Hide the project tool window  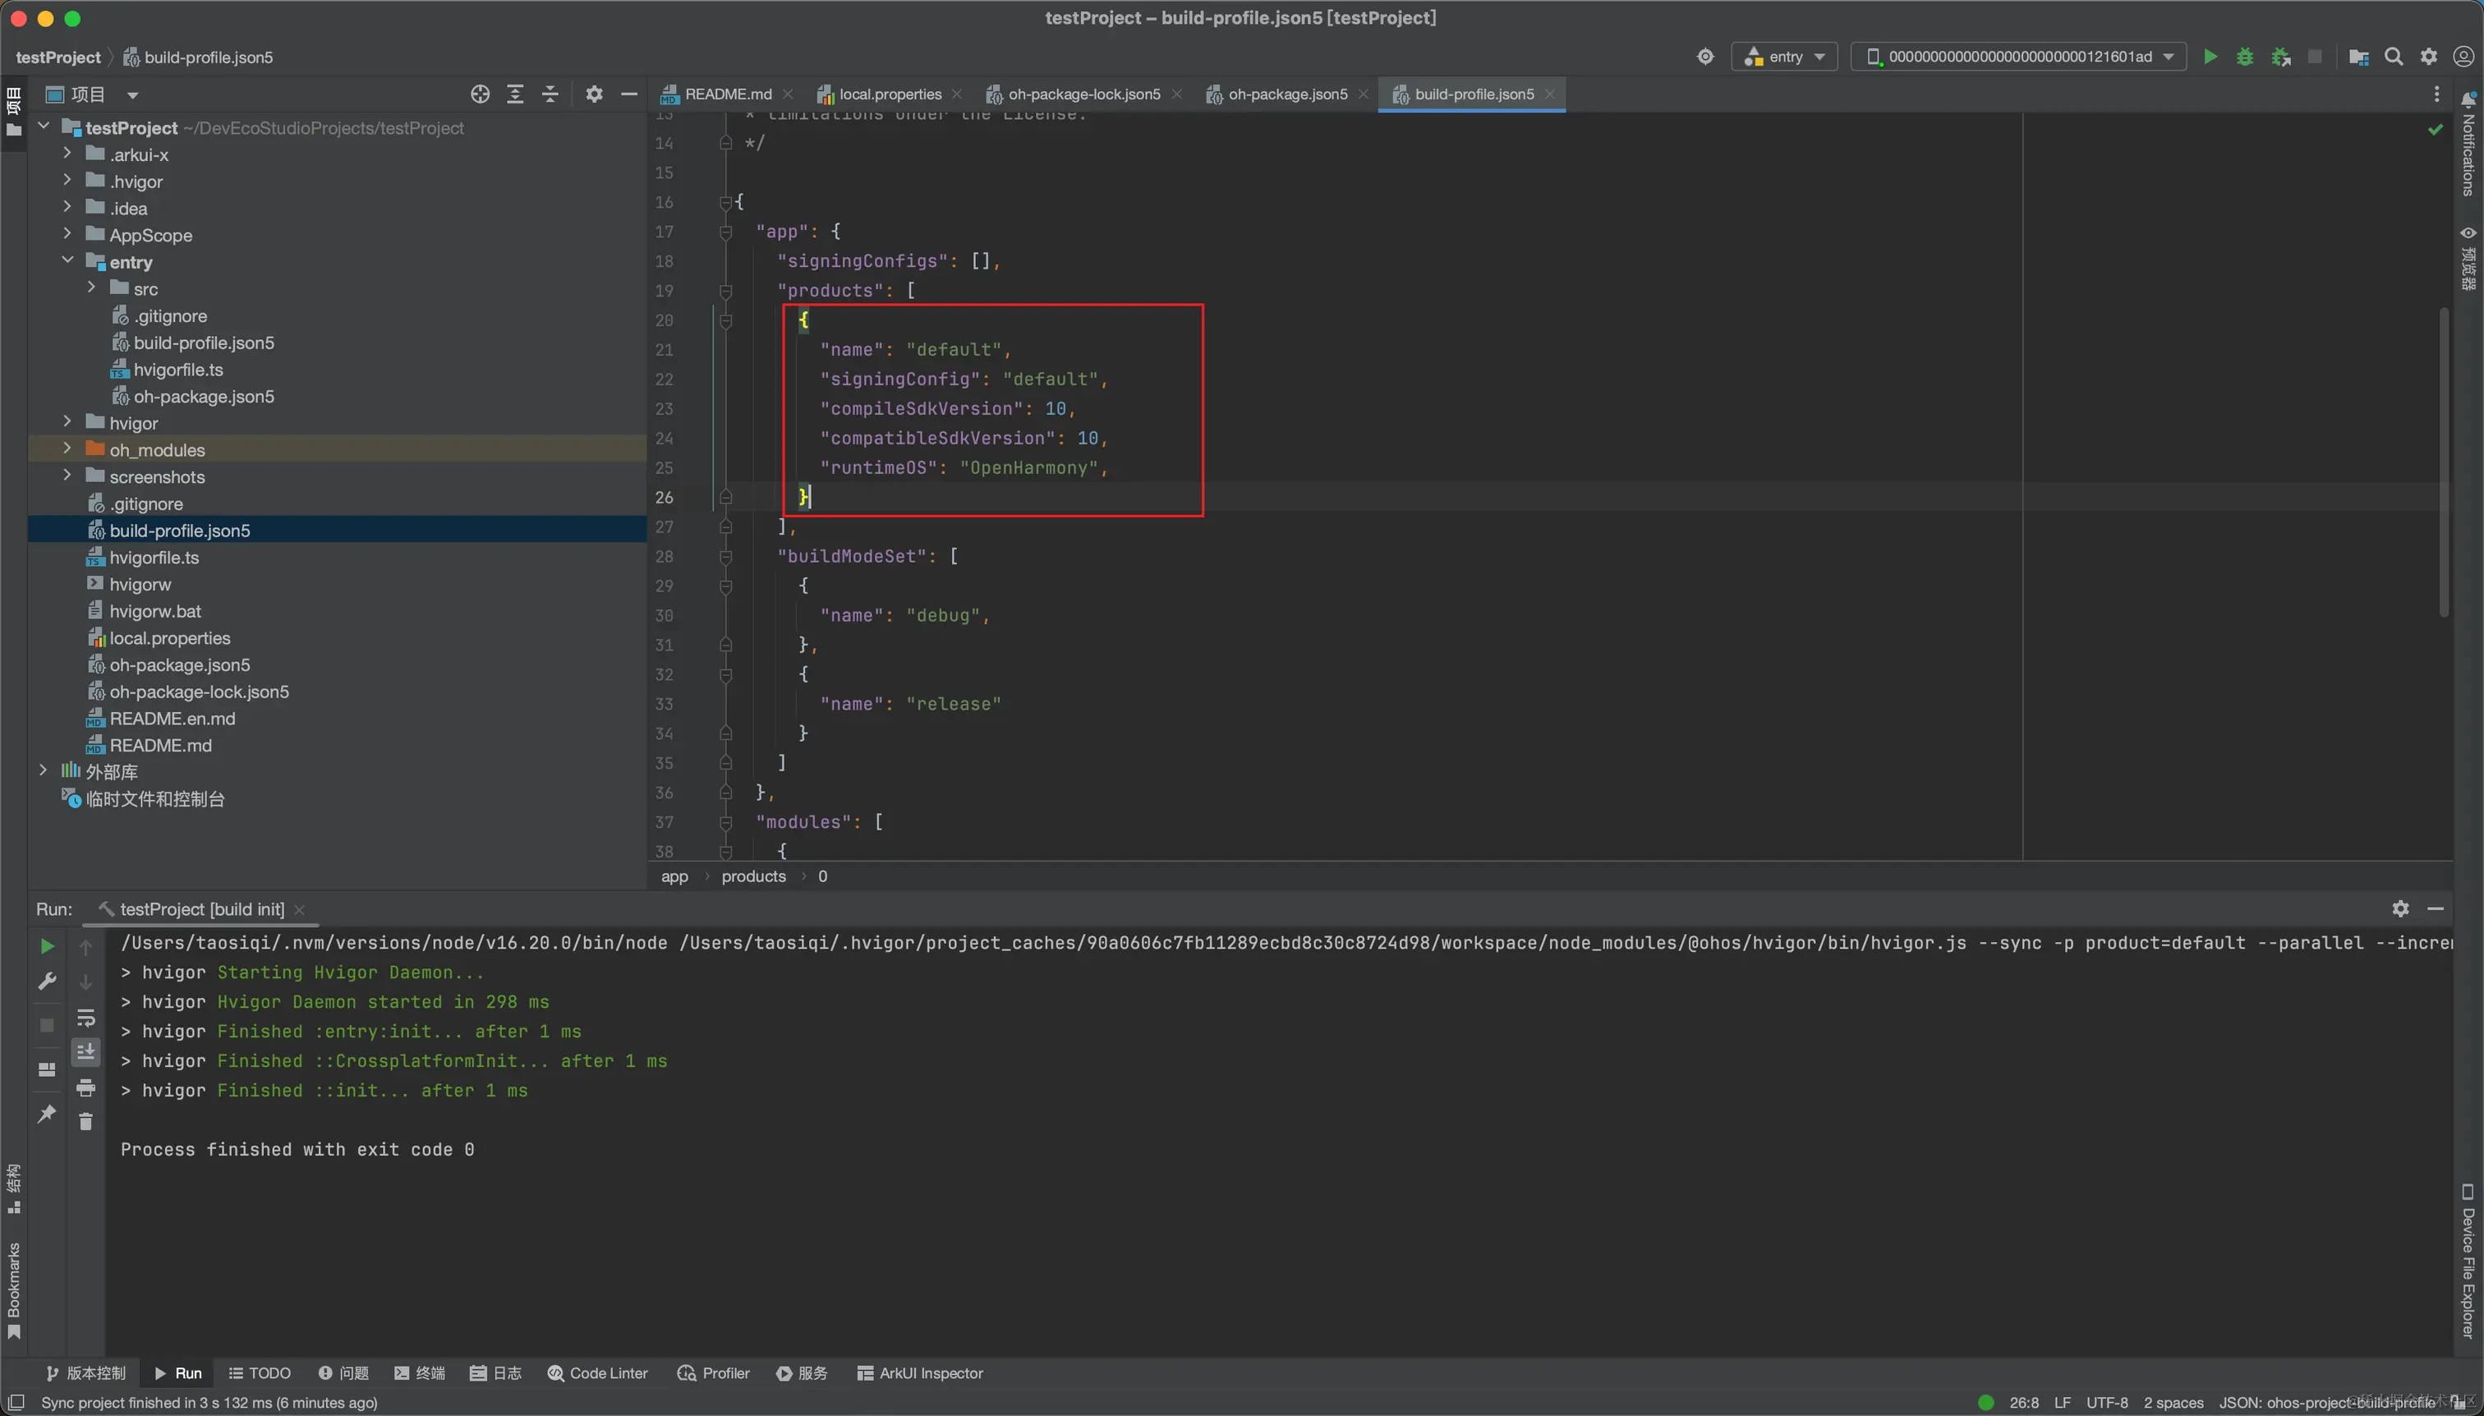point(629,94)
